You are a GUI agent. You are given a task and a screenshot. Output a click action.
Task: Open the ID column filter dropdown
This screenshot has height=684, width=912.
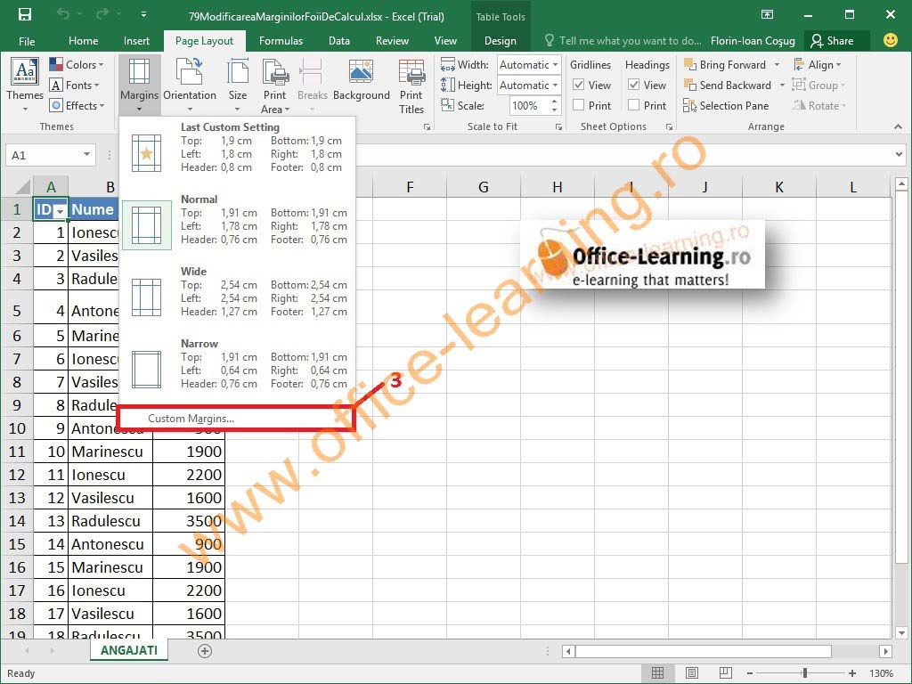point(60,212)
